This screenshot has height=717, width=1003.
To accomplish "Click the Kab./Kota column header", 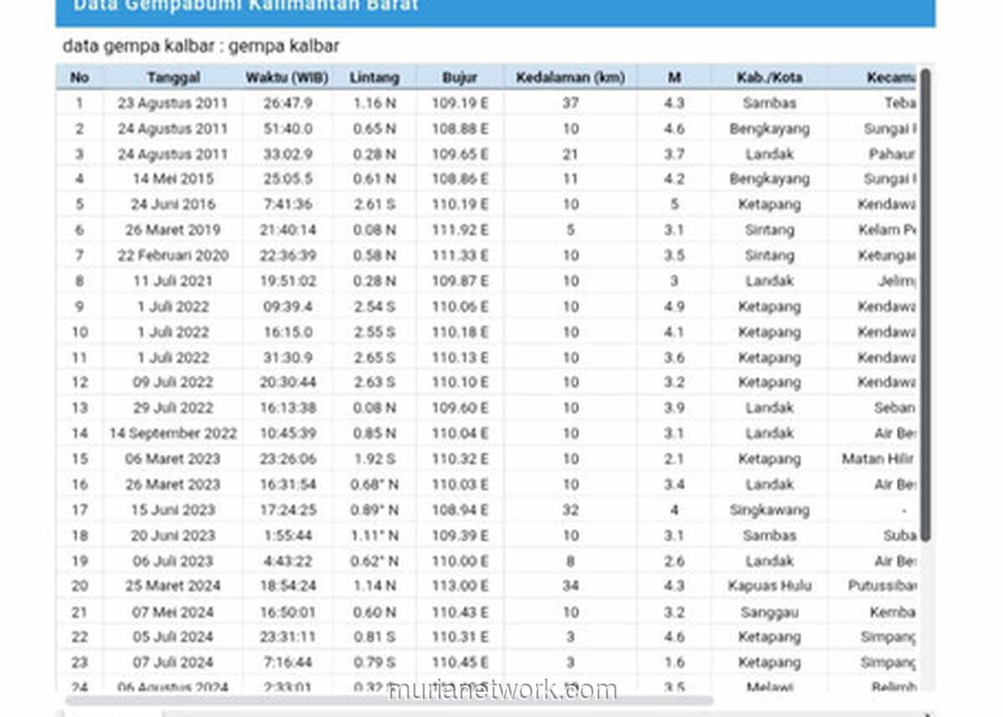I will tap(769, 78).
